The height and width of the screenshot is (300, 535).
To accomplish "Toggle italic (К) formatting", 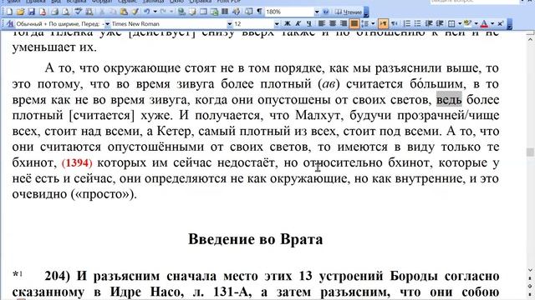I will pos(298,23).
